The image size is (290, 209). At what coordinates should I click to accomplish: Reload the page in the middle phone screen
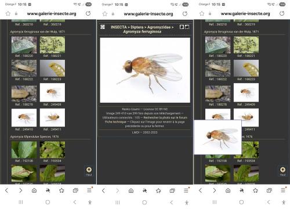pyautogui.click(x=185, y=14)
